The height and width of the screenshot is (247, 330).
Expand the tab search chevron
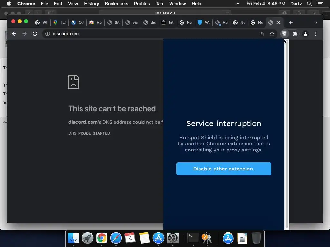point(316,23)
